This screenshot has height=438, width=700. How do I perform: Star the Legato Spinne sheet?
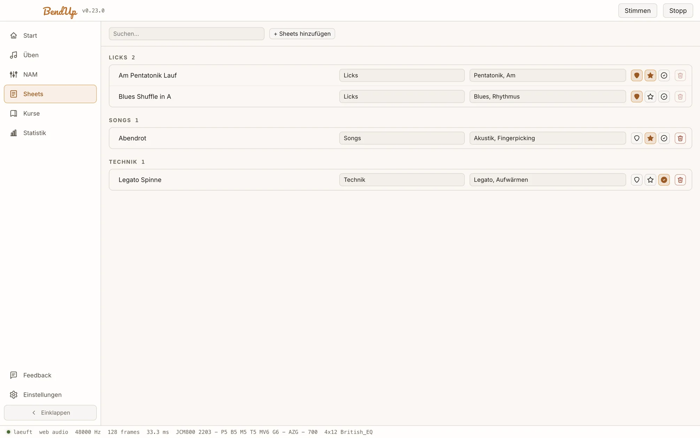(650, 180)
